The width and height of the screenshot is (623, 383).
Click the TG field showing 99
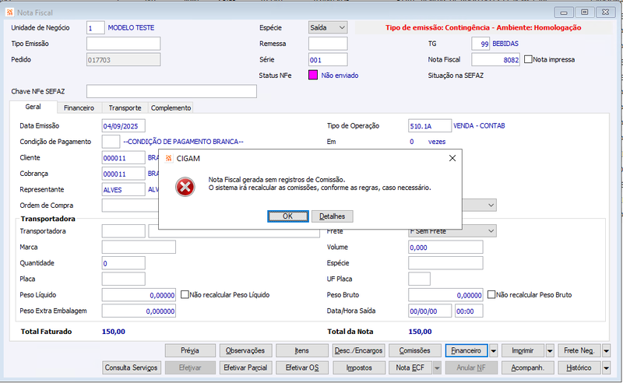(x=480, y=44)
